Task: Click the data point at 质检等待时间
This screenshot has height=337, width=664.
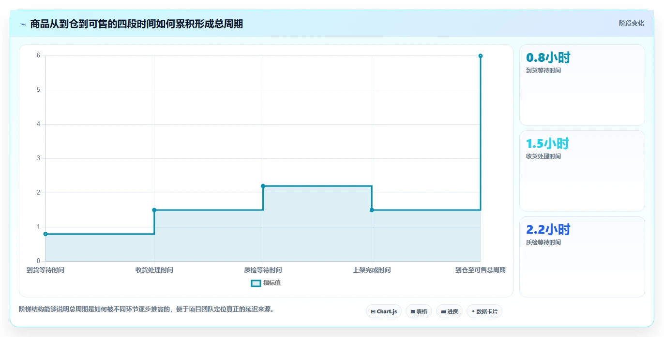Action: tap(263, 186)
